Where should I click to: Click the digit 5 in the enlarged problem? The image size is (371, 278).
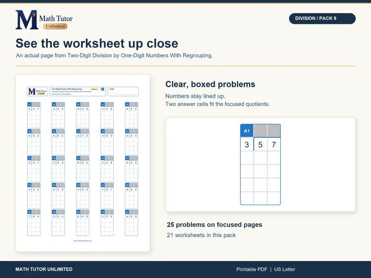260,145
